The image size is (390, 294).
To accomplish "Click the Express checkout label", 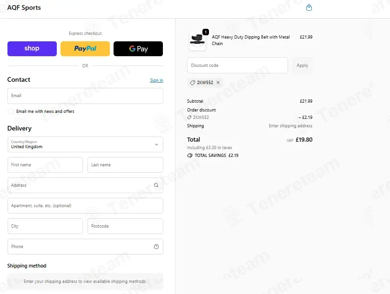I will [x=85, y=33].
